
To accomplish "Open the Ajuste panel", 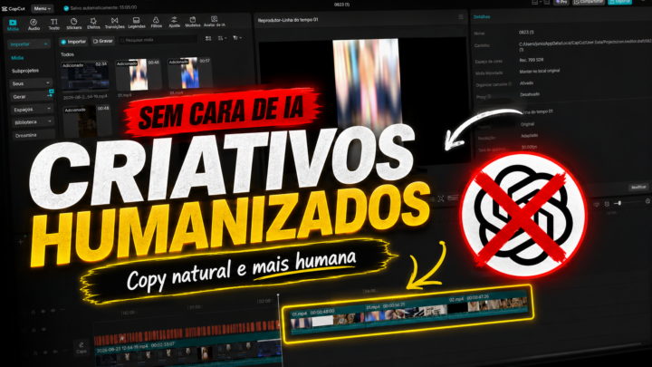I will click(174, 22).
